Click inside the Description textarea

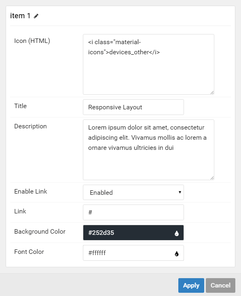pyautogui.click(x=148, y=150)
